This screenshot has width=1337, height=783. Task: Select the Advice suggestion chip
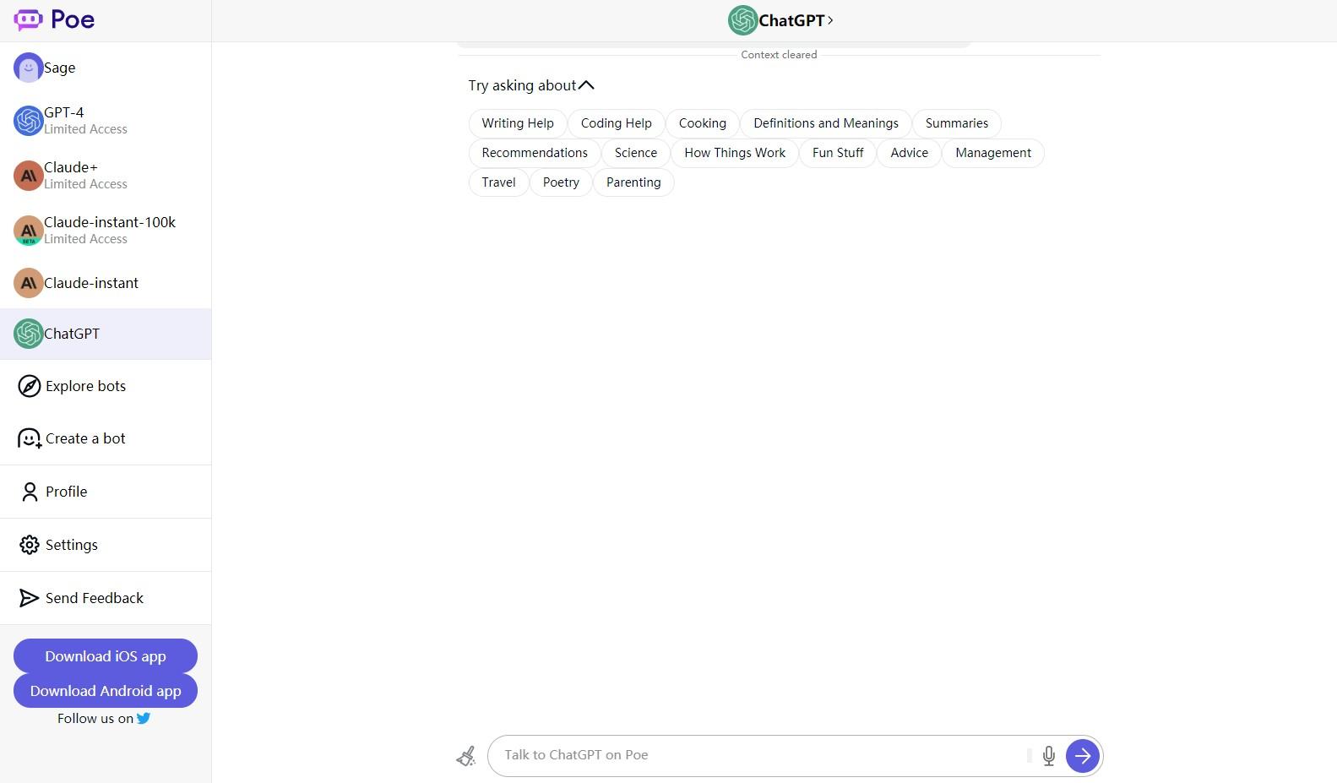click(910, 153)
